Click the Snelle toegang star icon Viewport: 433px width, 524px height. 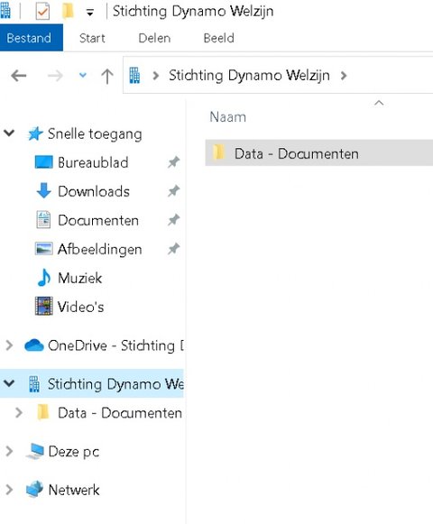(35, 133)
